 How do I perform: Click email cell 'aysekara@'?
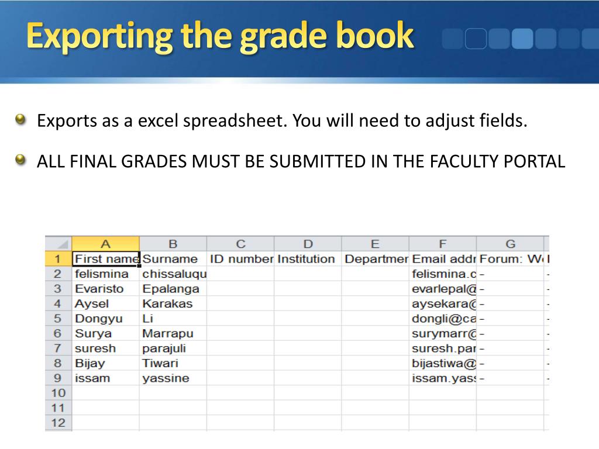[x=443, y=303]
